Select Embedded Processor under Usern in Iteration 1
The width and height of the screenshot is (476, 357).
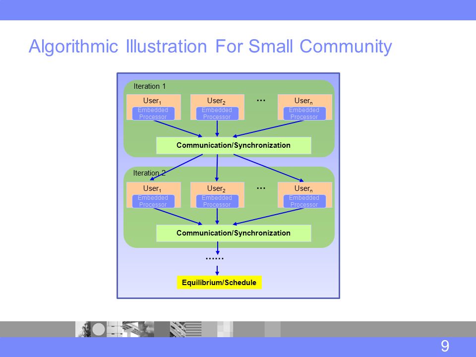point(304,114)
